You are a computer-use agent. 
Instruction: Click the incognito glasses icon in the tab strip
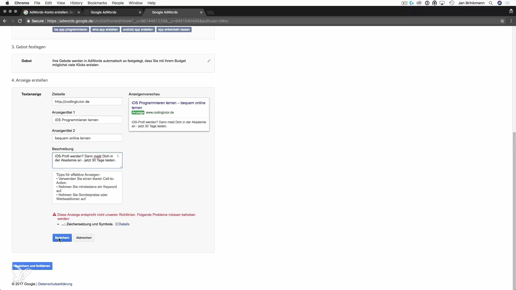click(x=511, y=11)
